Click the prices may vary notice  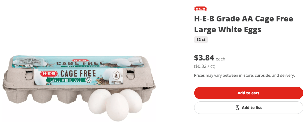(244, 75)
